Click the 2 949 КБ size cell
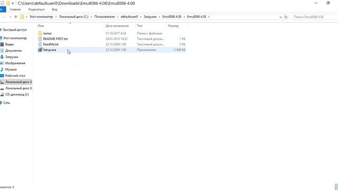338x190 pixels. (x=180, y=50)
